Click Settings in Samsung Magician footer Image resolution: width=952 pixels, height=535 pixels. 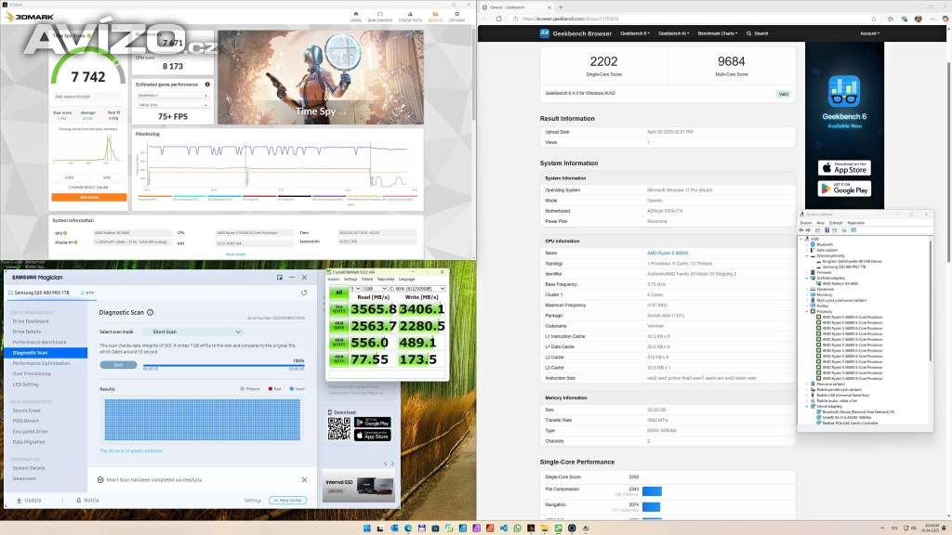253,501
